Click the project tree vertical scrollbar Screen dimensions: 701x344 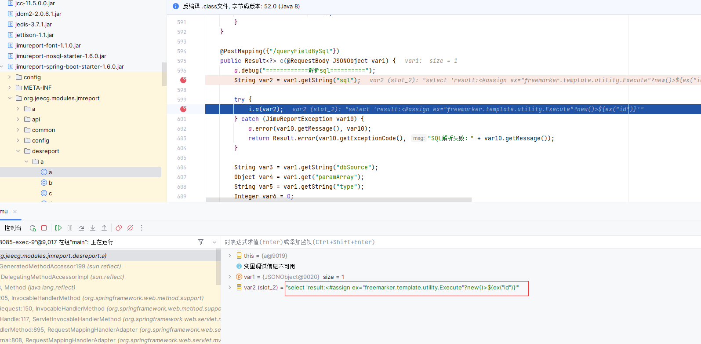164,74
